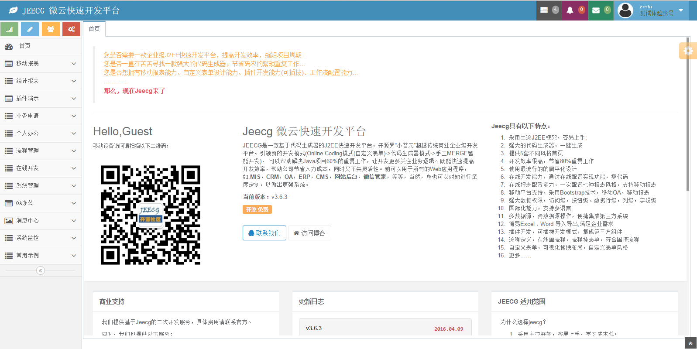Click the 更新日志 panel header

[385, 302]
